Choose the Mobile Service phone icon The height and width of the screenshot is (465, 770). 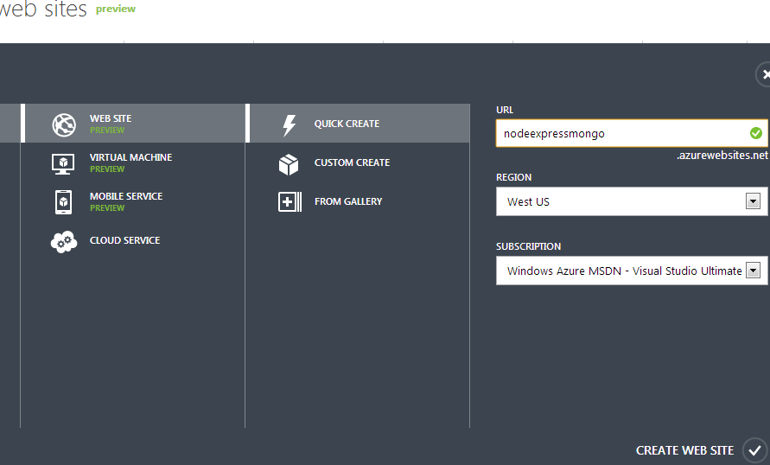63,201
